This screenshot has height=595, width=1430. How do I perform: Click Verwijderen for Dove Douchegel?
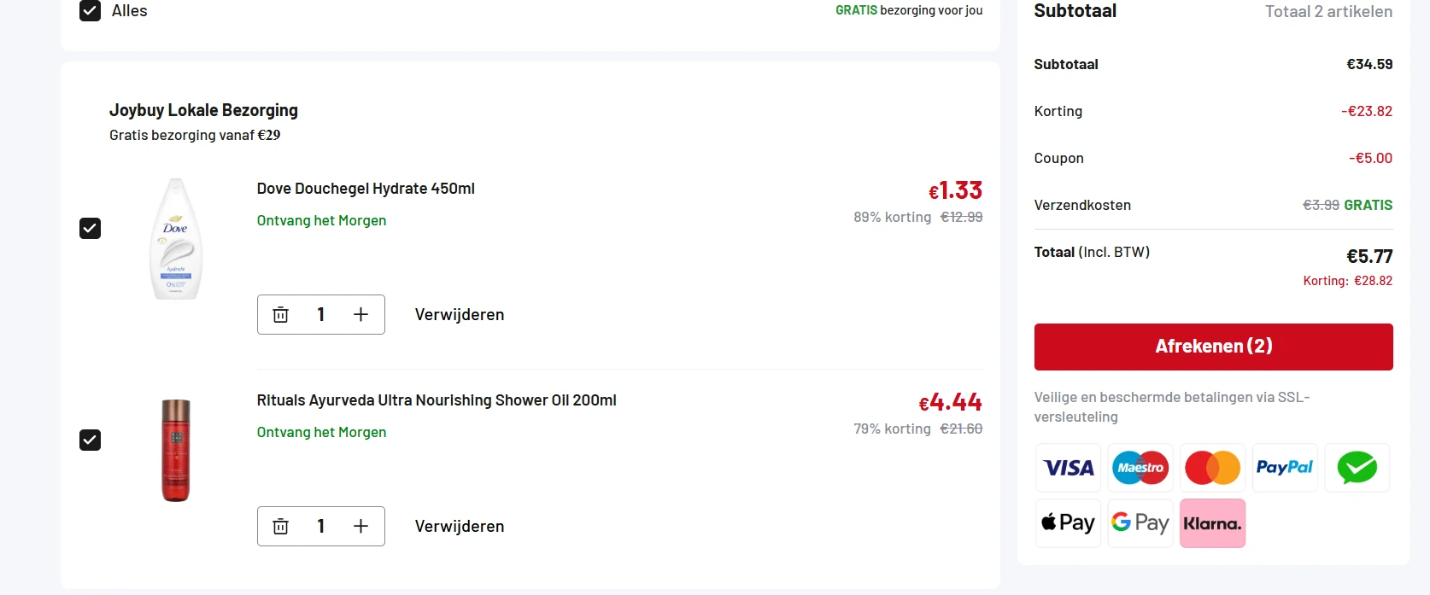460,315
